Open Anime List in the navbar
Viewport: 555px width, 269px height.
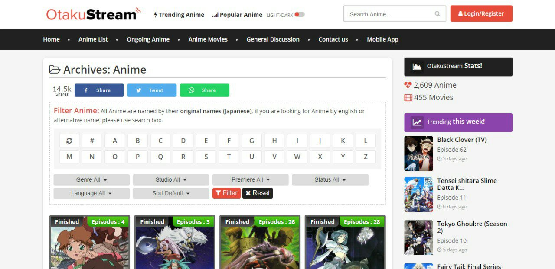coord(93,39)
